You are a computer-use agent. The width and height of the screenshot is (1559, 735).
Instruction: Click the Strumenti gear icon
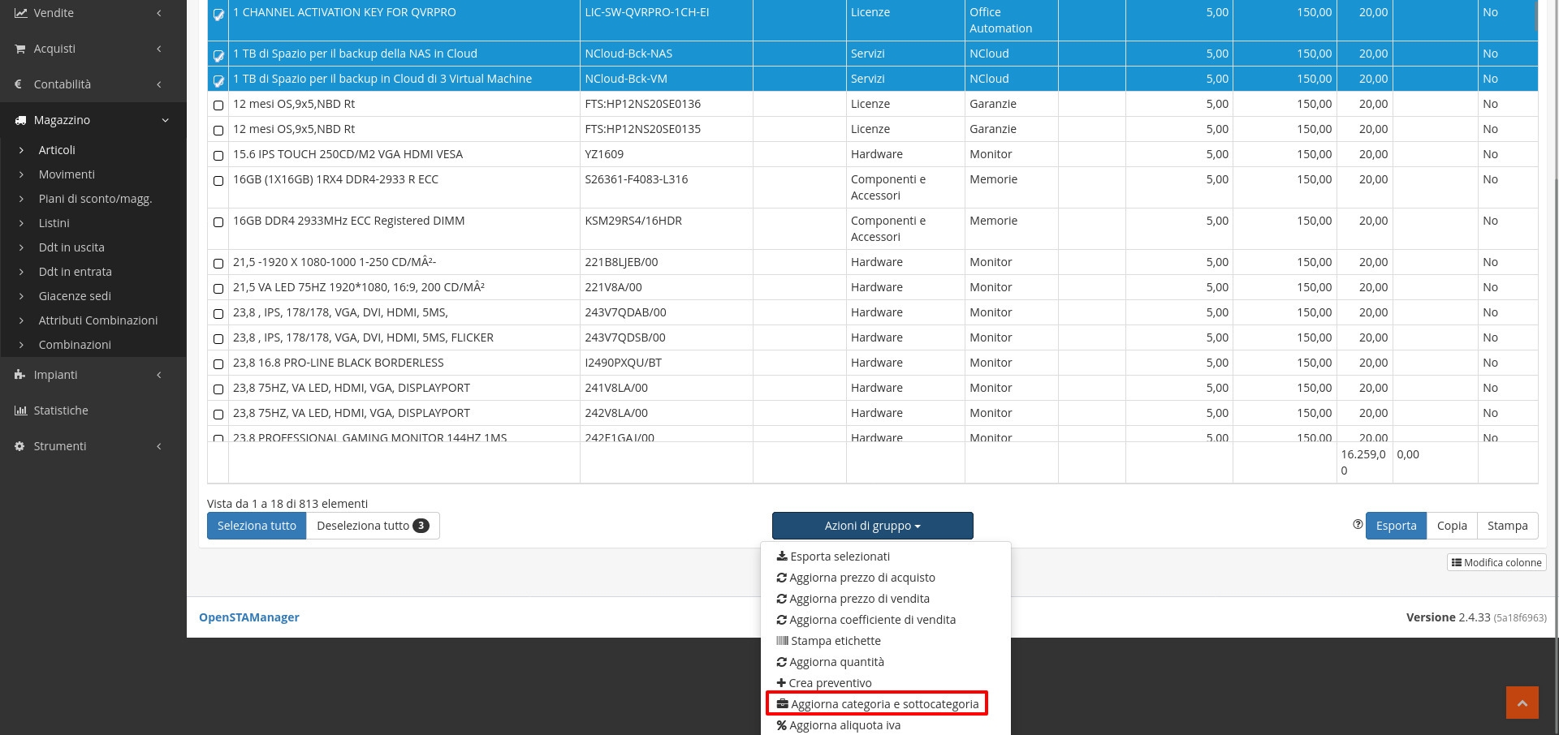point(20,446)
